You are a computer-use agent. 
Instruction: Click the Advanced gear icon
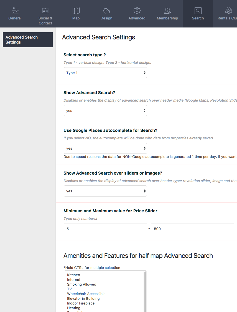[137, 10]
